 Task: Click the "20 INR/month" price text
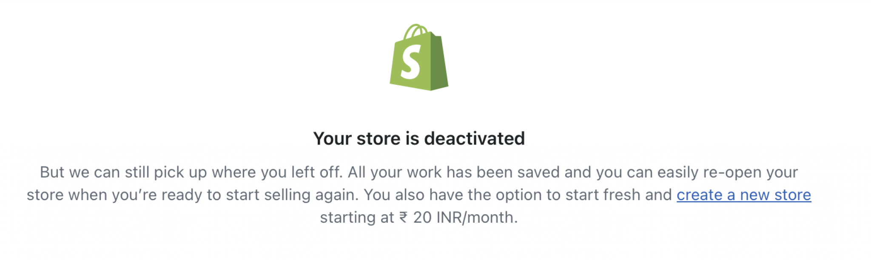pos(465,218)
